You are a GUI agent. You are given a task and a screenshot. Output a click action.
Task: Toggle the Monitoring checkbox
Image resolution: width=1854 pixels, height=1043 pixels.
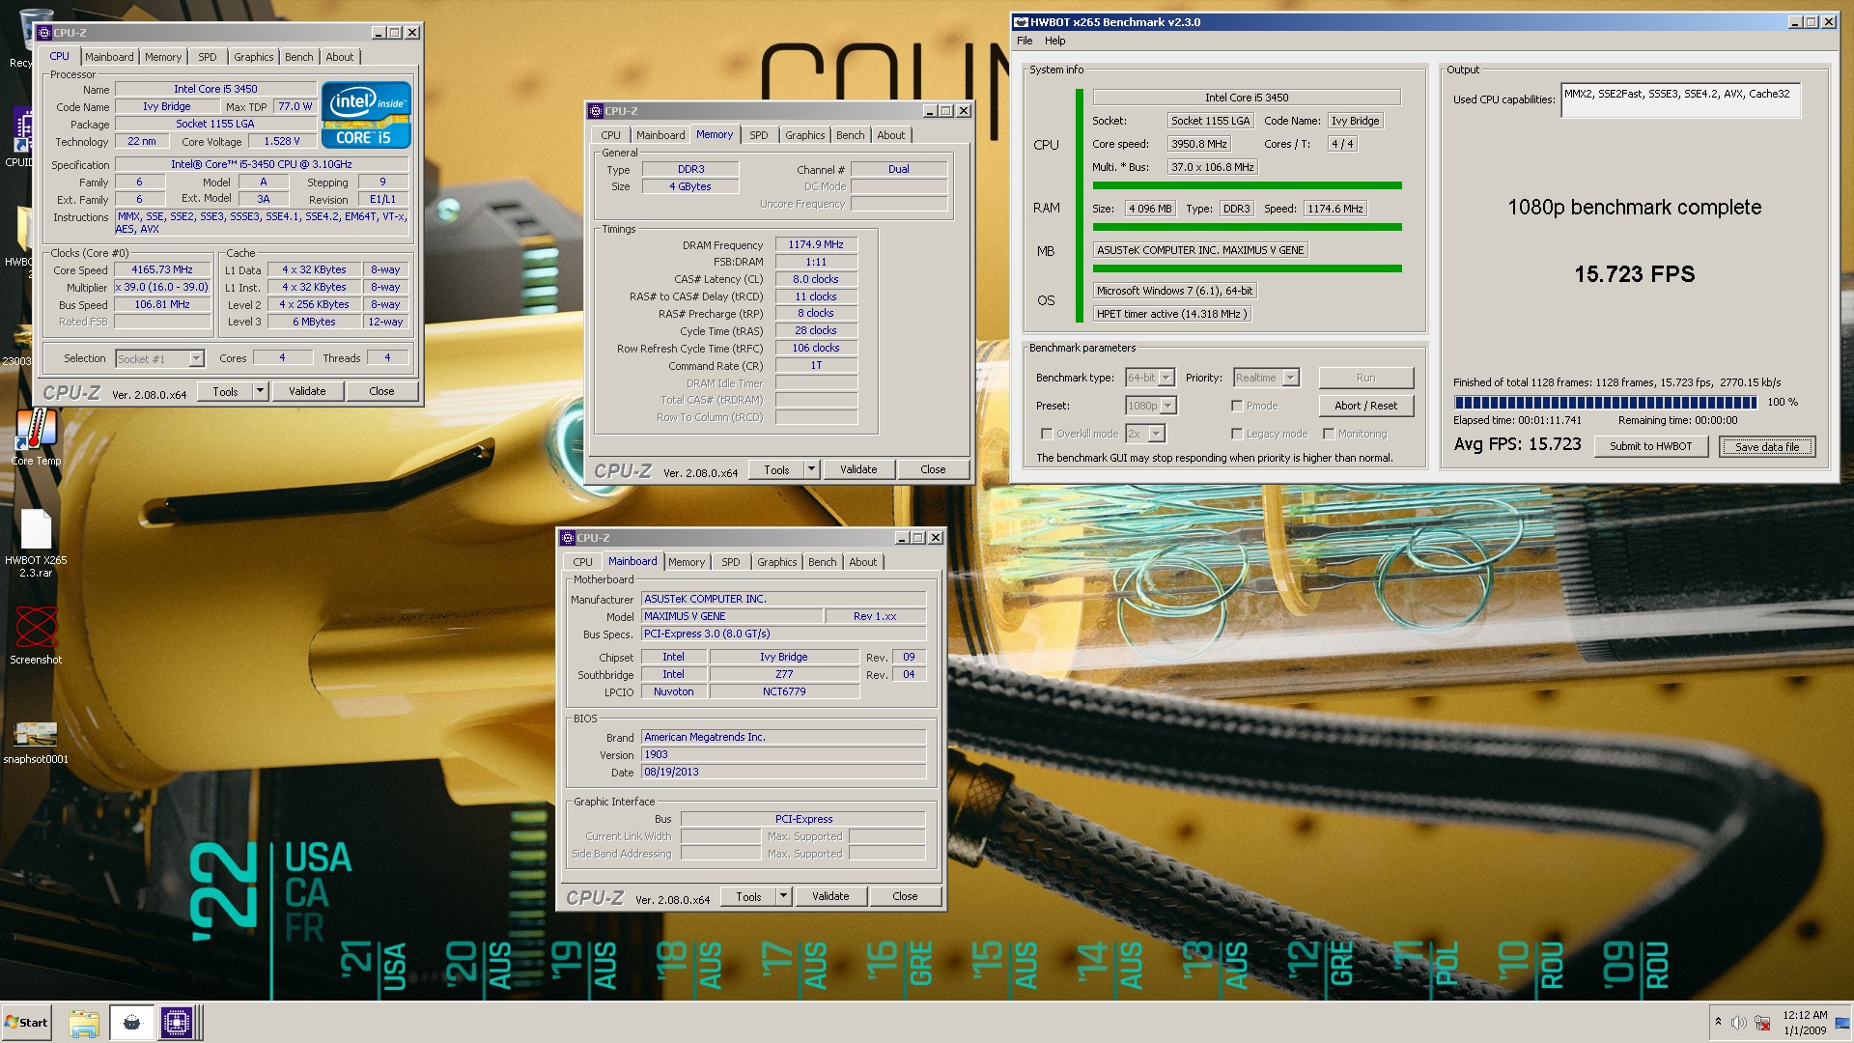pos(1329,434)
